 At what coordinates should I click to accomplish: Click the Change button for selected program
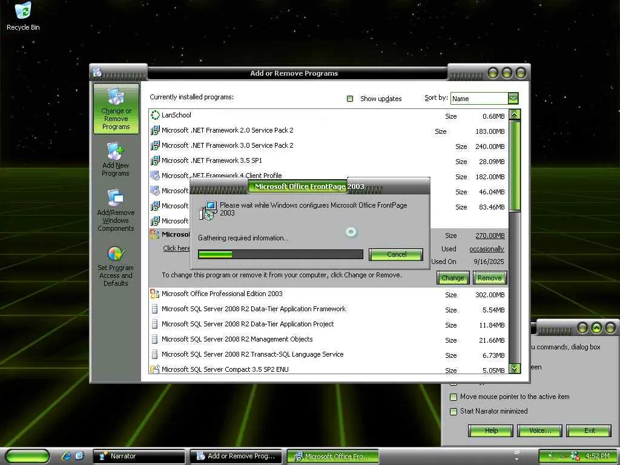point(453,278)
